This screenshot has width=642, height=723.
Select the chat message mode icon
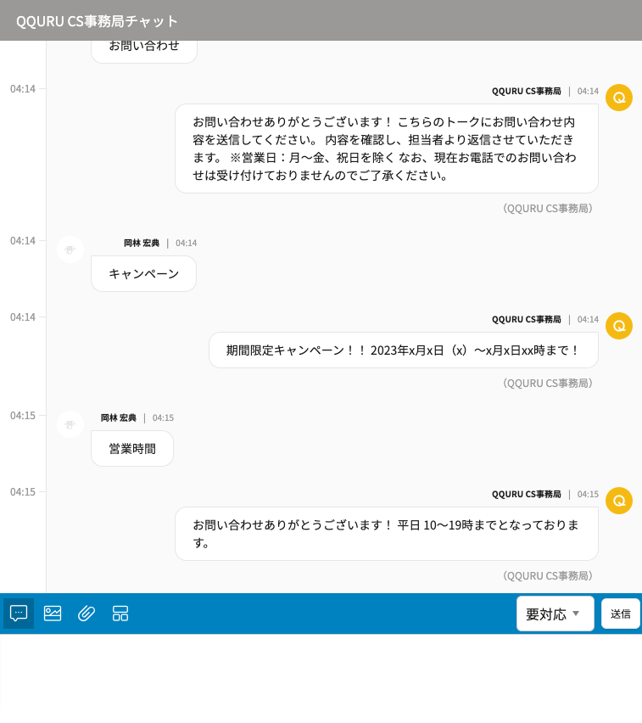(19, 613)
